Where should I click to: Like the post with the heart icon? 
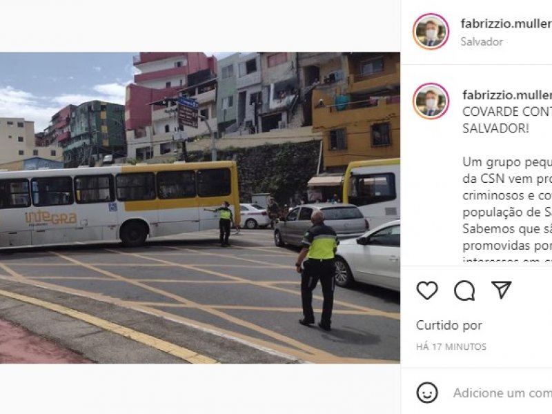pyautogui.click(x=427, y=290)
